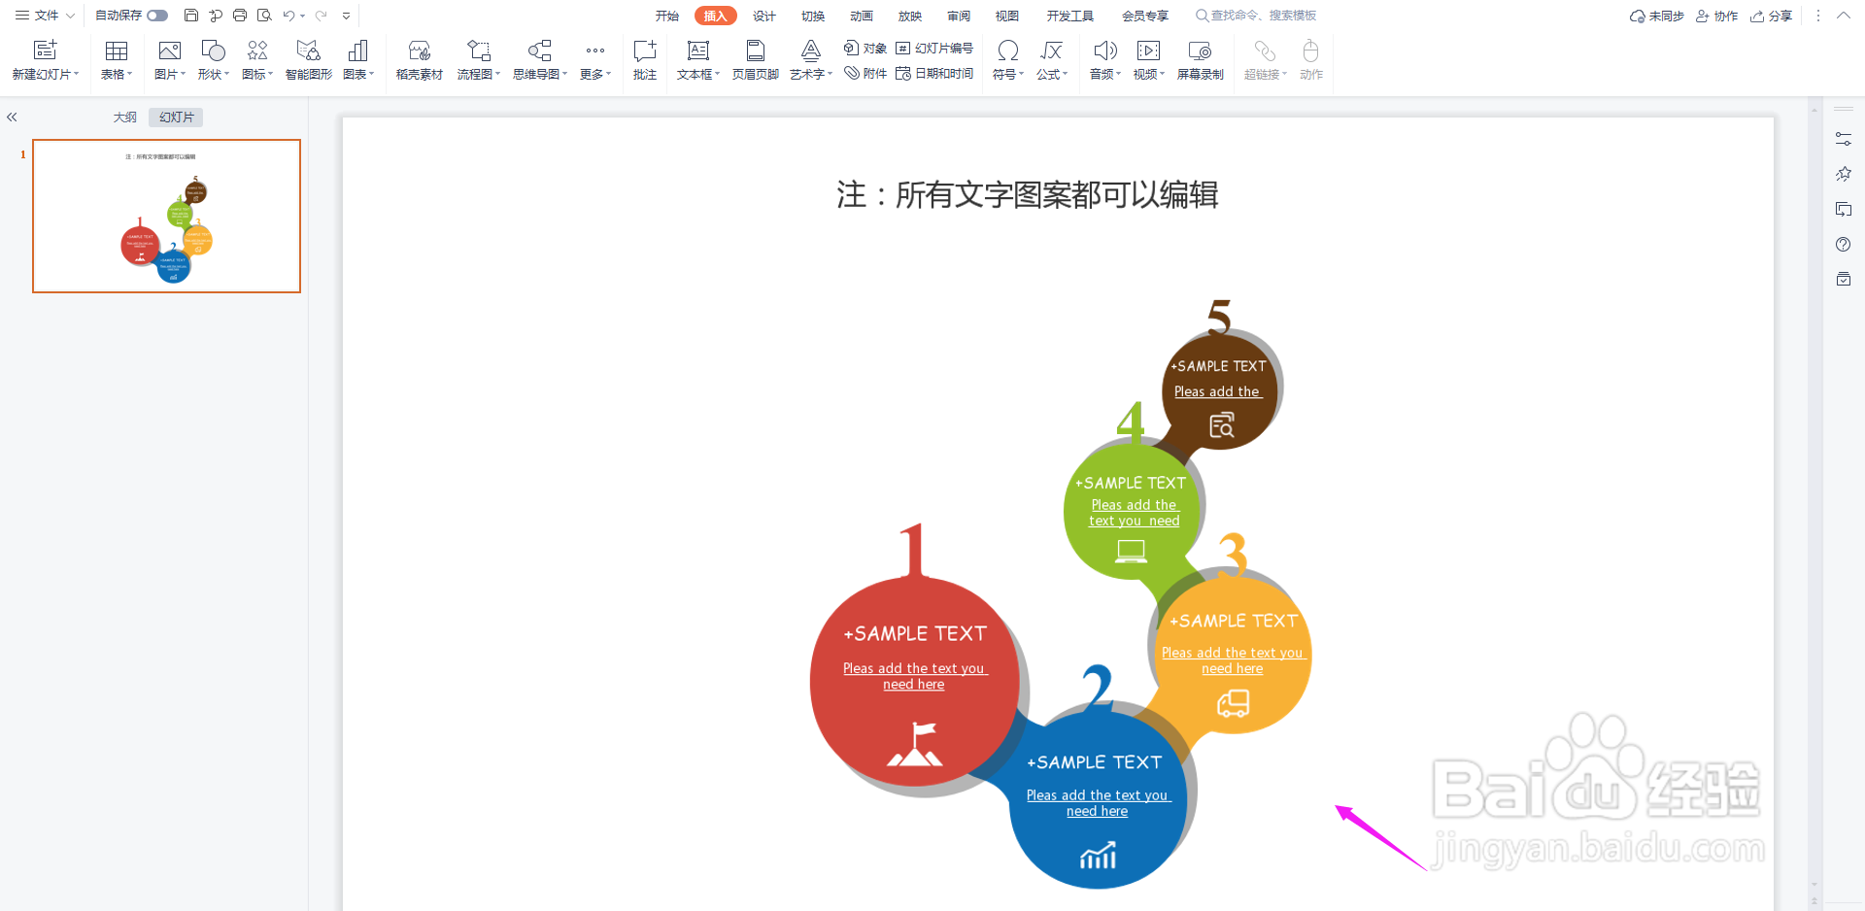The width and height of the screenshot is (1865, 911).
Task: Insert an equation using 公式
Action: pos(1050,58)
